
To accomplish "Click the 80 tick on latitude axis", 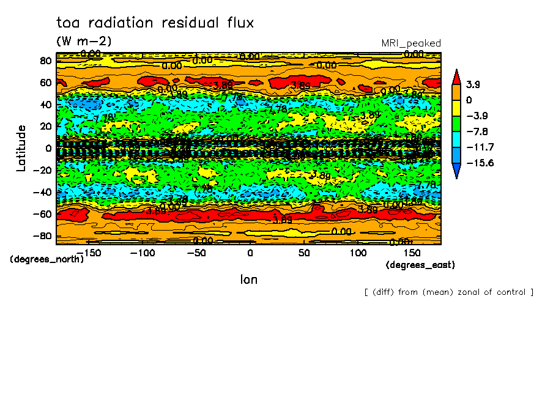I will [46, 61].
